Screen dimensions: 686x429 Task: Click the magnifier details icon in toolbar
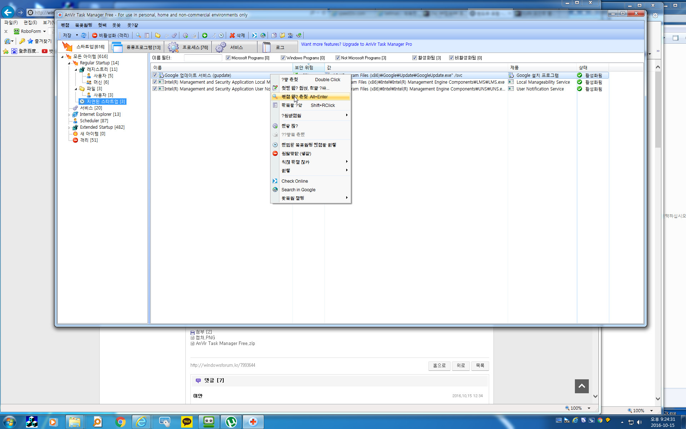[138, 35]
